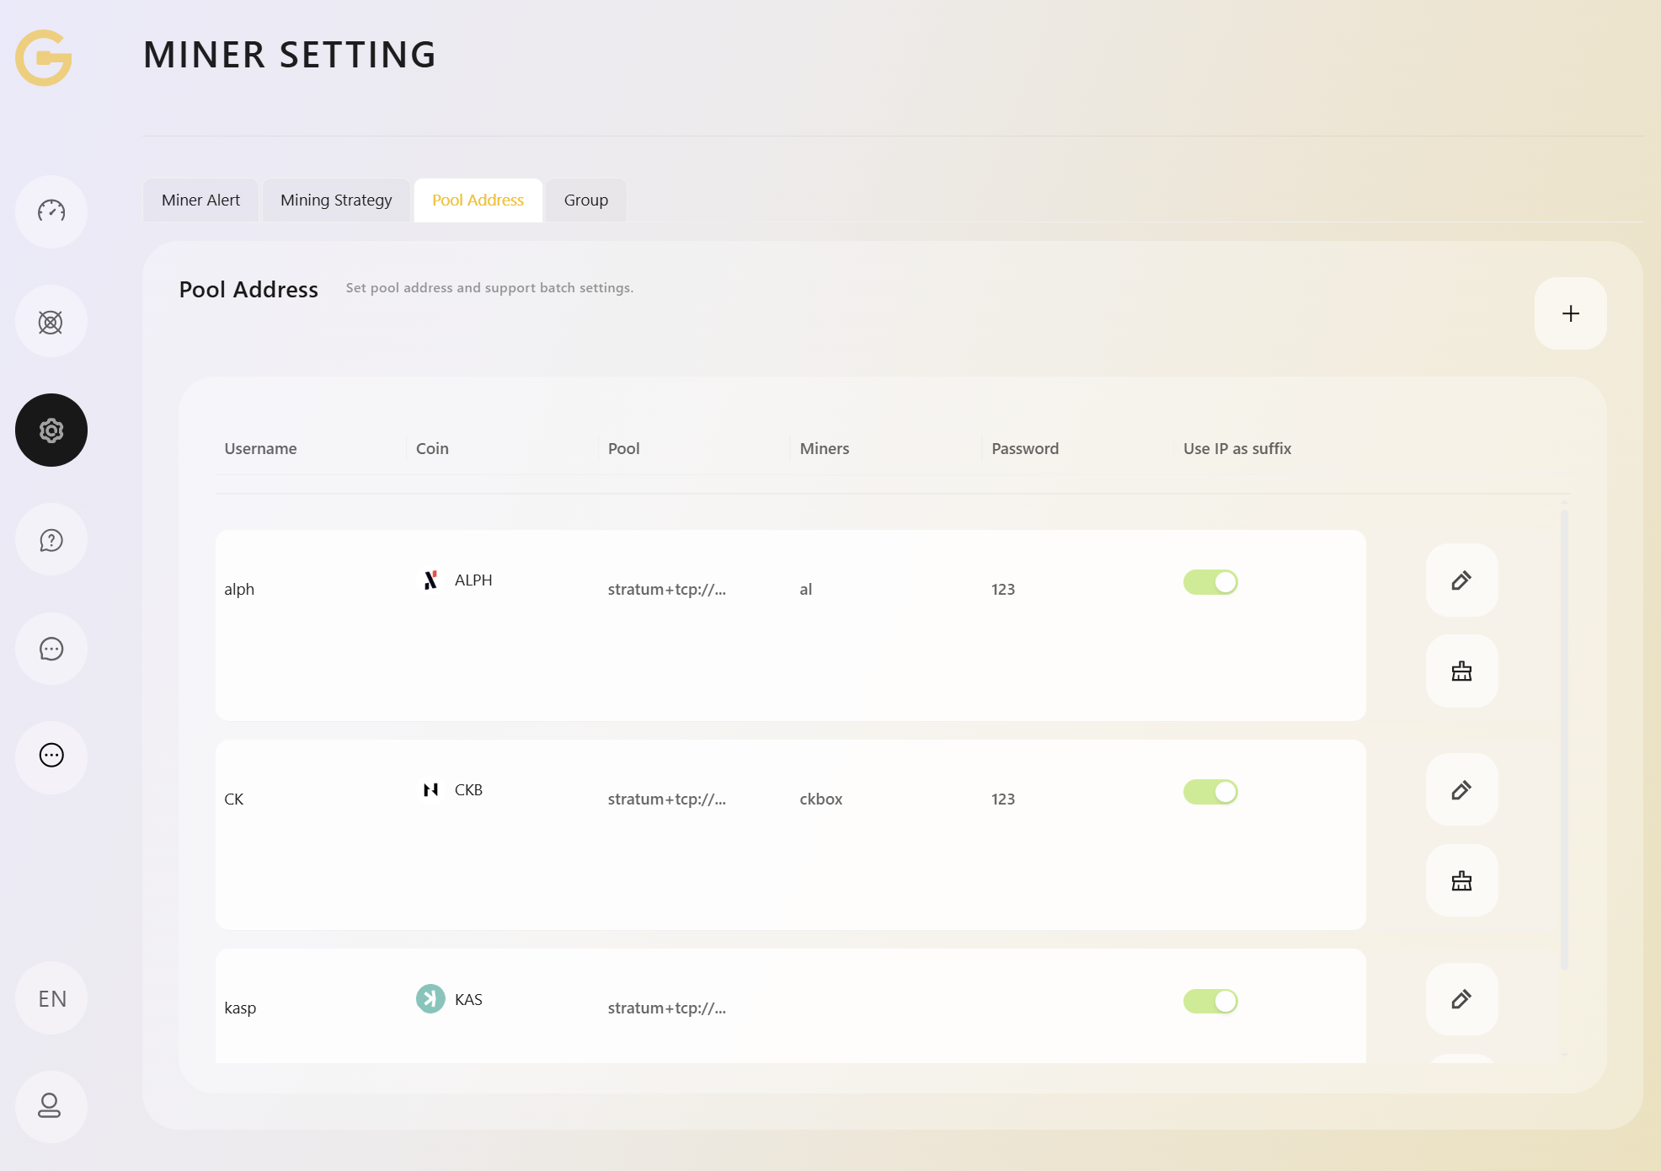The image size is (1661, 1171).
Task: Toggle IP suffix for CK
Action: coord(1210,792)
